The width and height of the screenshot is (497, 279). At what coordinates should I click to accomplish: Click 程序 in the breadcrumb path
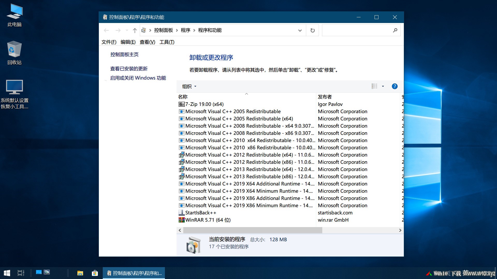pos(186,30)
